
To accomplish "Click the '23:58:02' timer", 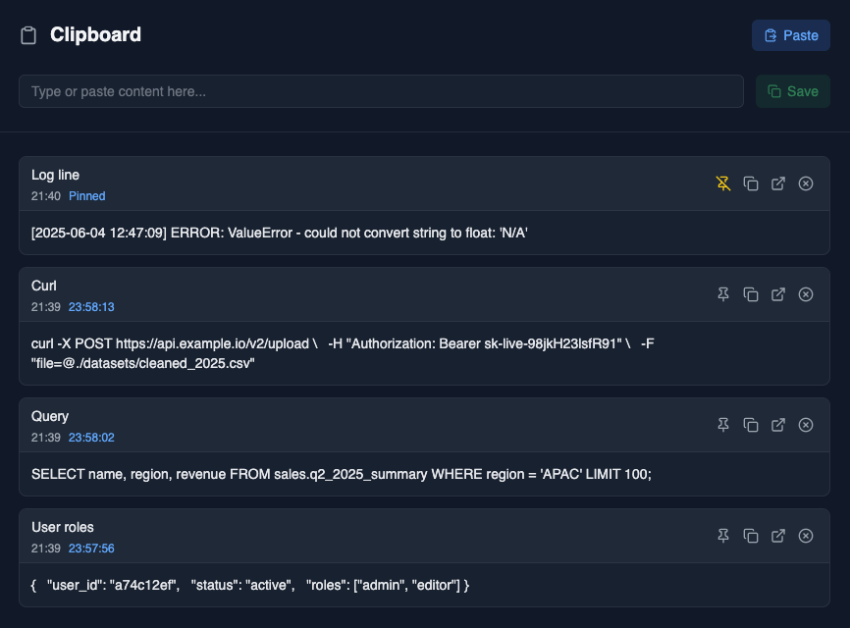I will click(x=91, y=438).
